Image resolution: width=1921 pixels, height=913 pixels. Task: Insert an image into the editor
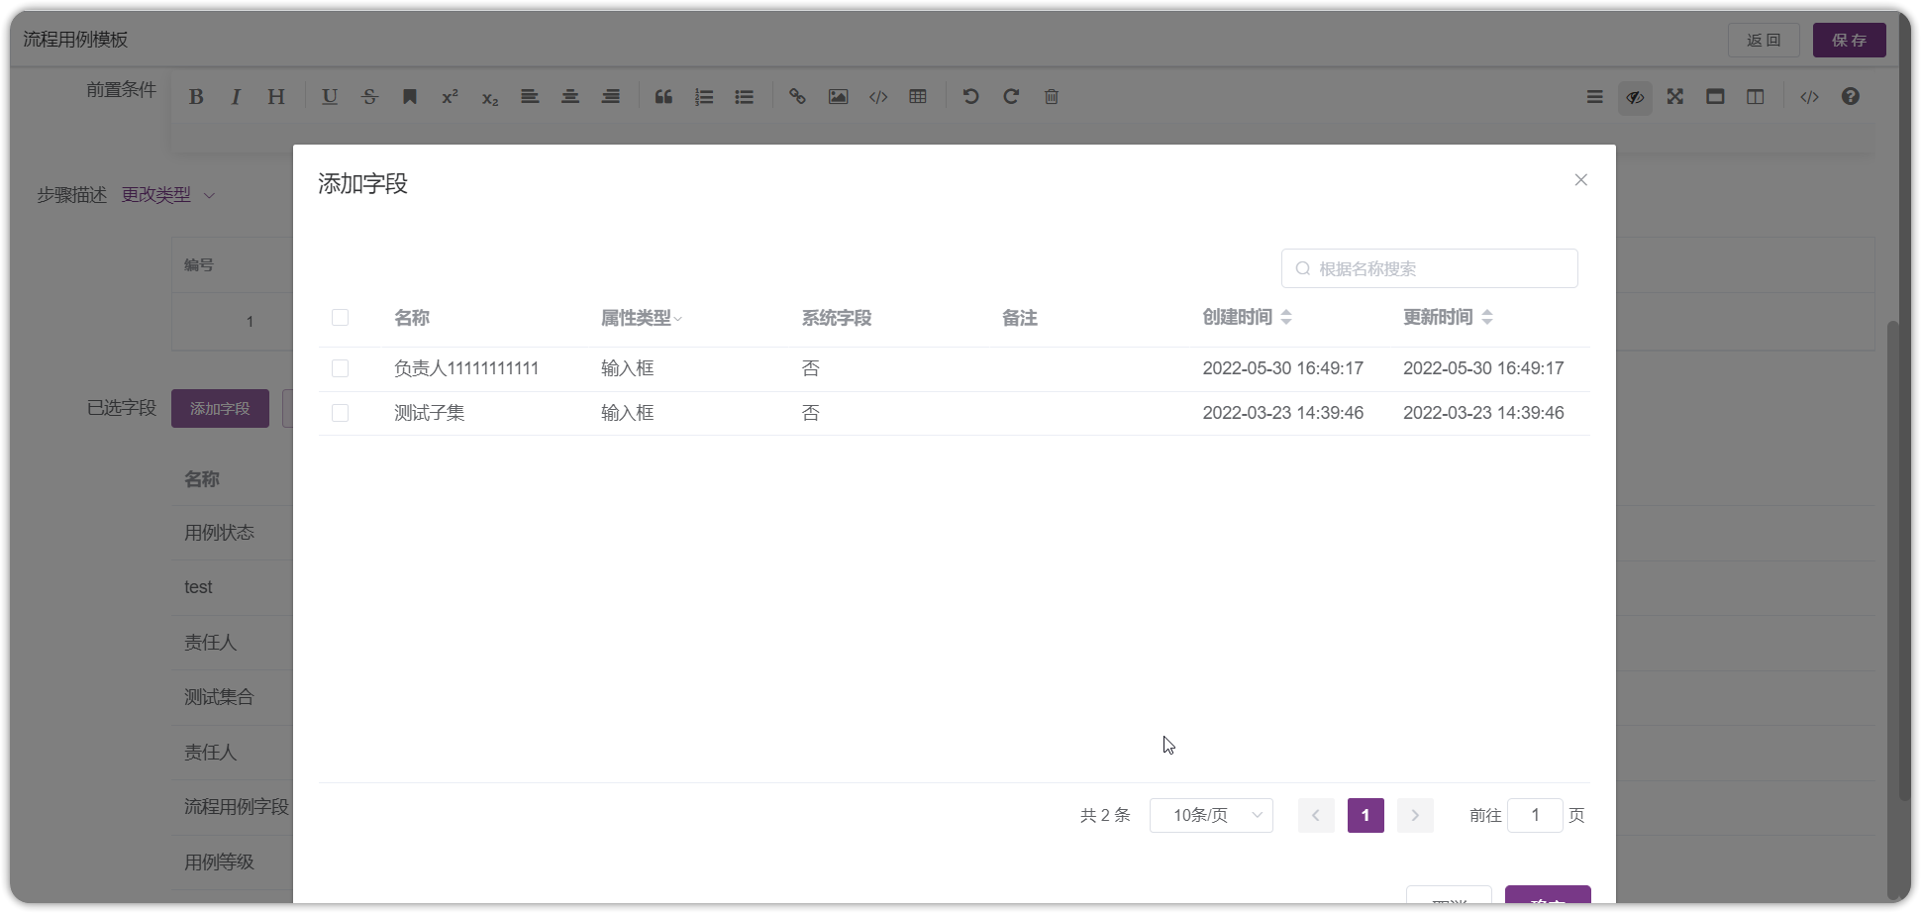pyautogui.click(x=838, y=97)
